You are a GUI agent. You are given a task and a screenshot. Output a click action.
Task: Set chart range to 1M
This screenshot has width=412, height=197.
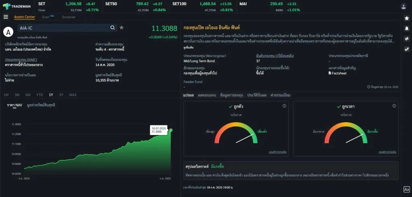(6, 95)
